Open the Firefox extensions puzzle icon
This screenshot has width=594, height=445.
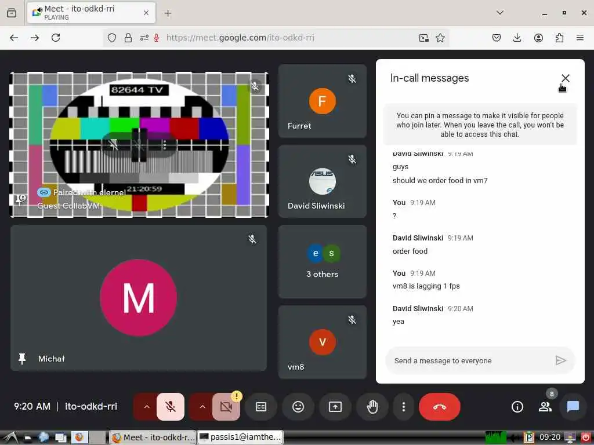559,38
